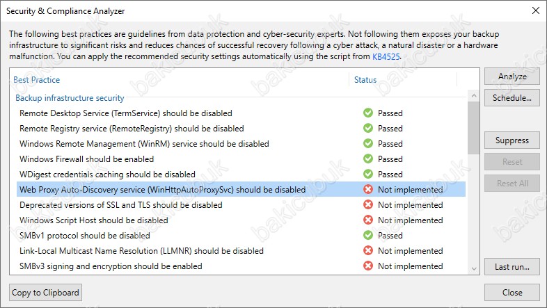Image resolution: width=547 pixels, height=308 pixels.
Task: Click Last run... button
Action: click(512, 267)
